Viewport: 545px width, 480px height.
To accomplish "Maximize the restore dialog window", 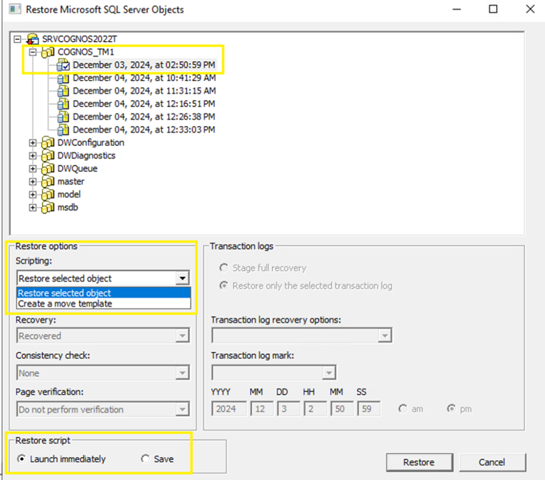I will 493,9.
